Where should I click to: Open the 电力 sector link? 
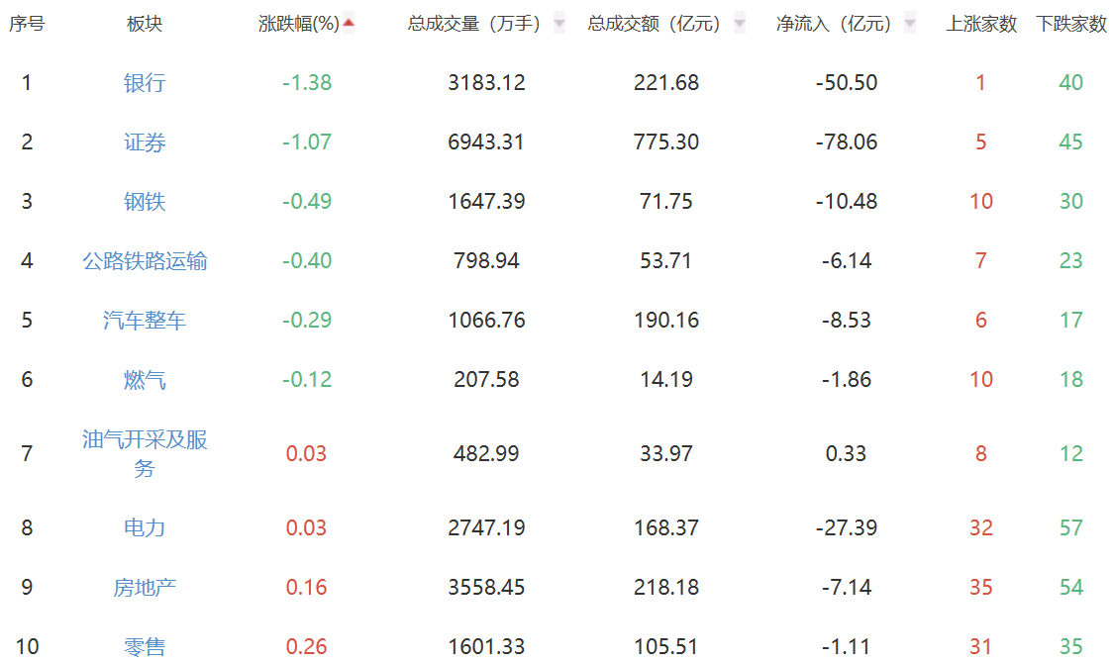tap(145, 528)
